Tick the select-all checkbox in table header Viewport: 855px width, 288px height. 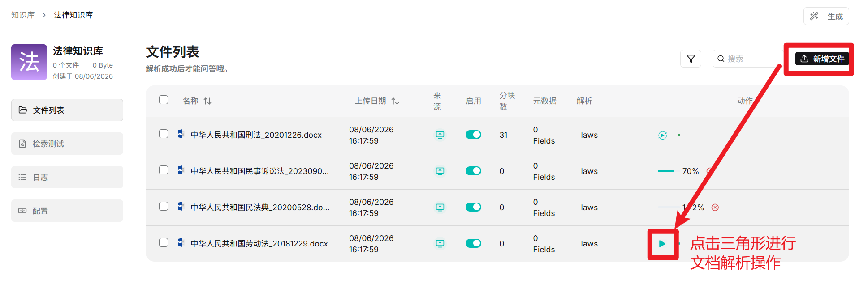tap(164, 100)
